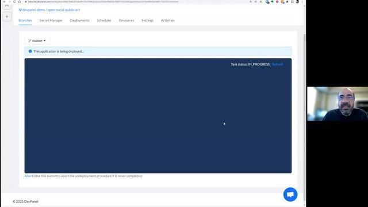This screenshot has height=207, width=368.
Task: Click the '© 2021 DevPanel' footer text
Action: pyautogui.click(x=25, y=201)
